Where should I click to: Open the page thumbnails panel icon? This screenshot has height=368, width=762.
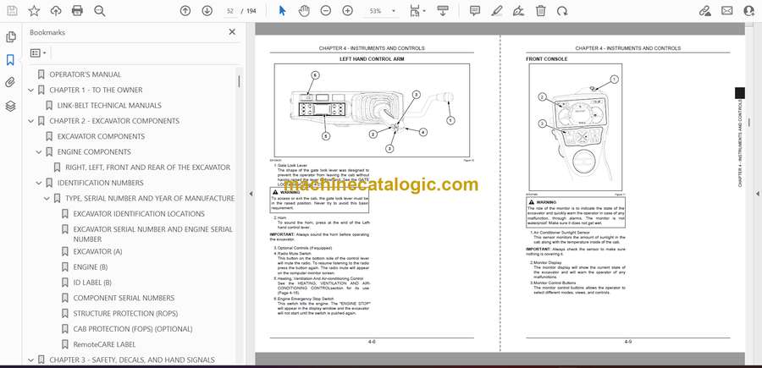point(10,37)
